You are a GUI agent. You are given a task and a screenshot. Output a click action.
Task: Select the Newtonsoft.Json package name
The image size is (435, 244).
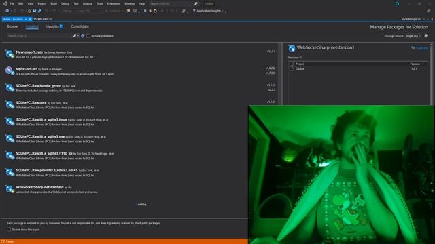(x=30, y=52)
